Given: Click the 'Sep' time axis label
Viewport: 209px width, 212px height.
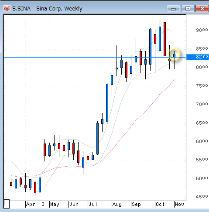Looking at the screenshot, I should pyautogui.click(x=136, y=204).
